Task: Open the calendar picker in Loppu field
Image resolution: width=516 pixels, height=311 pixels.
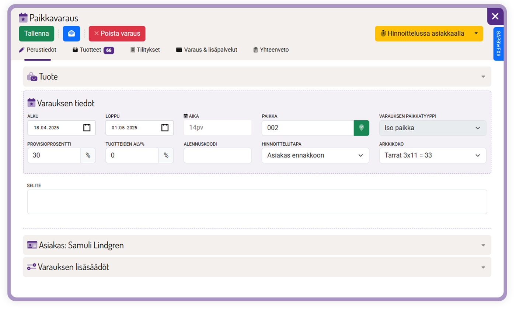Action: 165,128
